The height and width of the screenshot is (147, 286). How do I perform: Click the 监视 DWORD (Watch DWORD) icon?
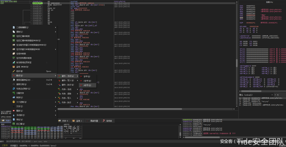(x=14, y=66)
